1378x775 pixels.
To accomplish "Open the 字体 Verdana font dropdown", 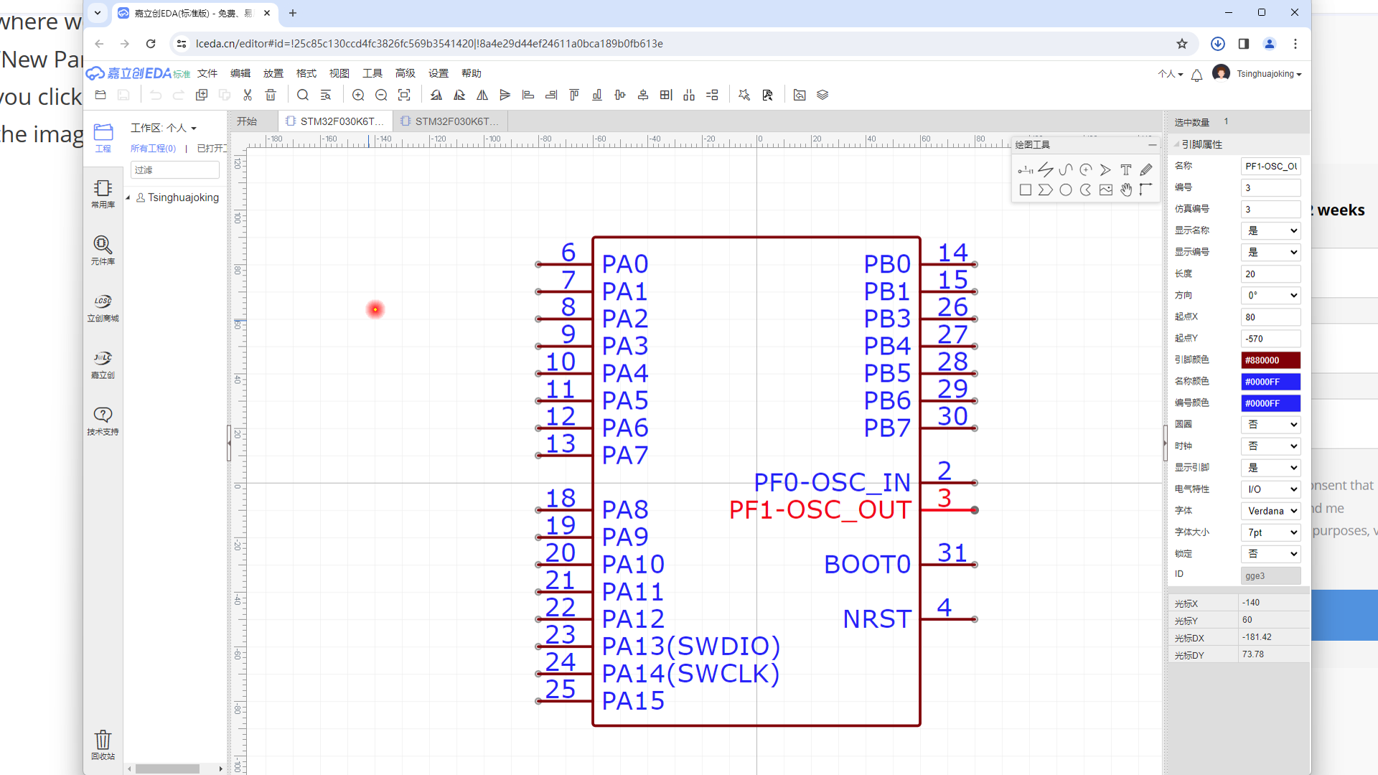I will click(x=1270, y=511).
